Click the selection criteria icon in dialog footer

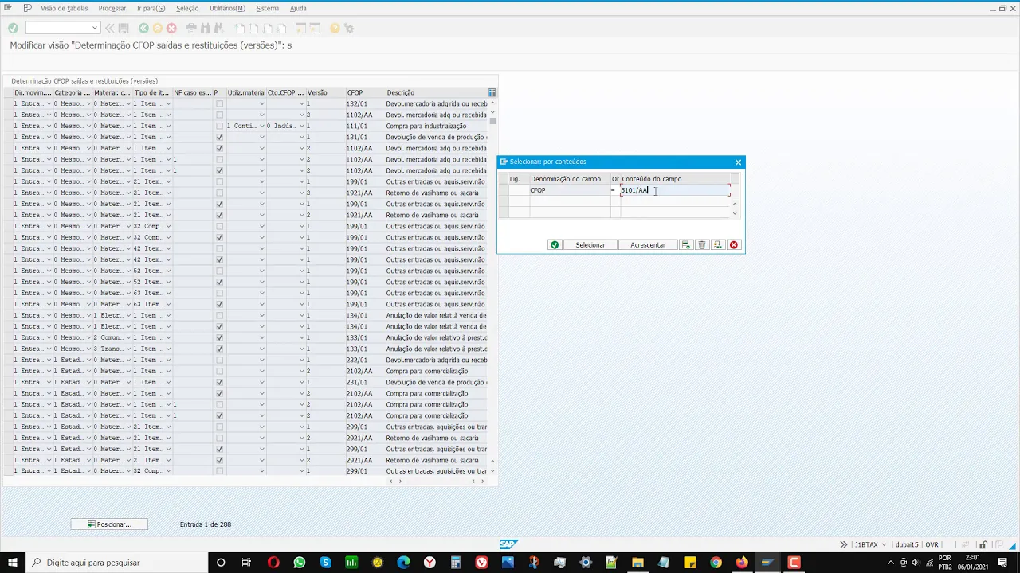[x=718, y=245]
